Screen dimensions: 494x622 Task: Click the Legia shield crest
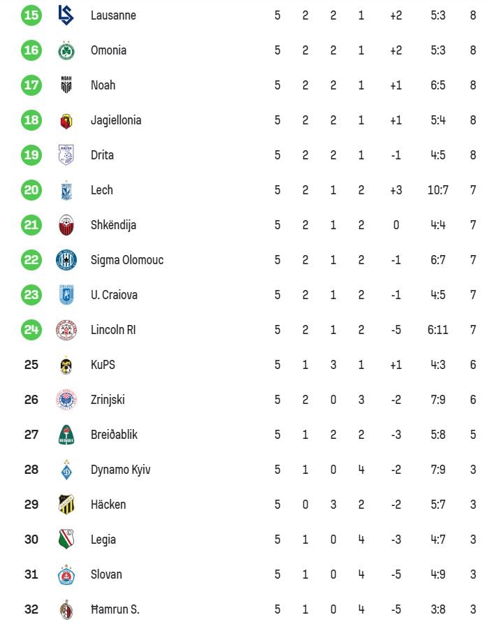[x=66, y=540]
